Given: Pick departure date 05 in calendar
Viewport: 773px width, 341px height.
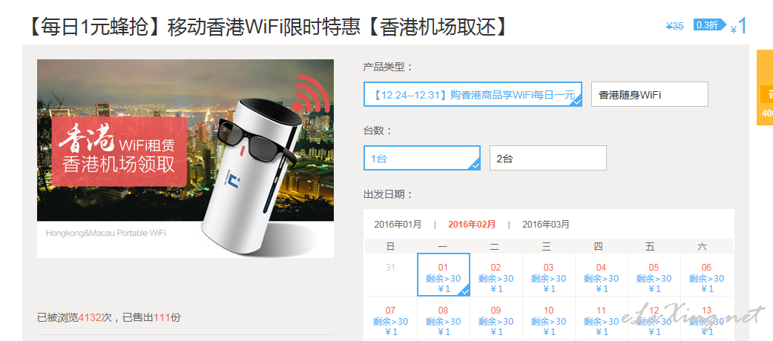Looking at the screenshot, I should pos(654,275).
